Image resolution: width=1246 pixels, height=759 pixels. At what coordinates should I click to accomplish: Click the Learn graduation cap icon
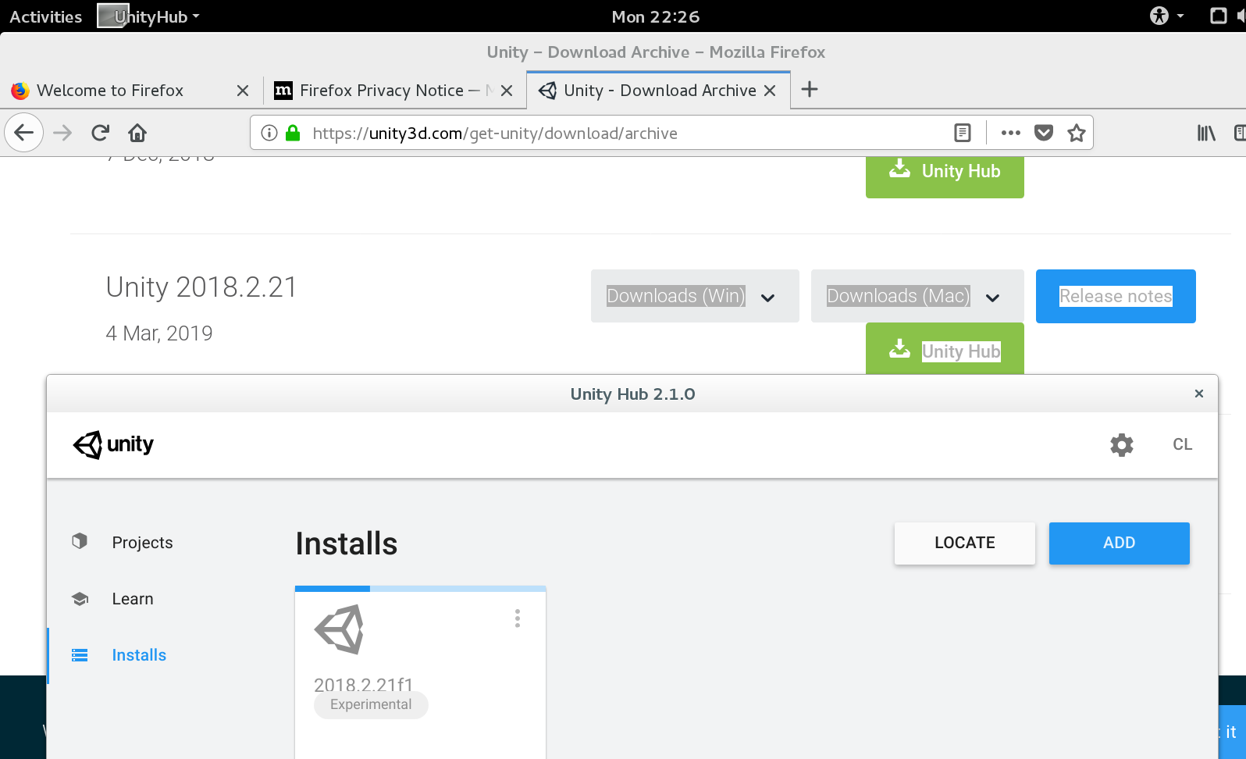click(x=80, y=599)
